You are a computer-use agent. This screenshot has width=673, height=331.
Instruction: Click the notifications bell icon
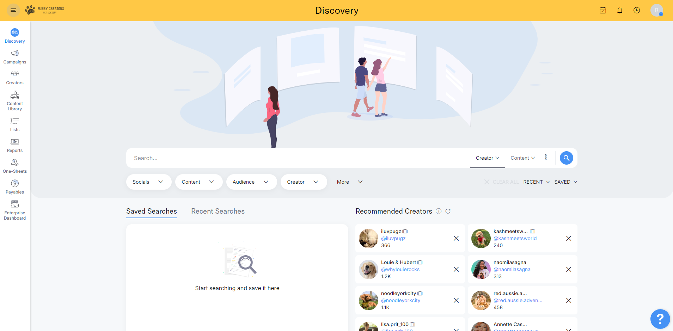click(619, 11)
